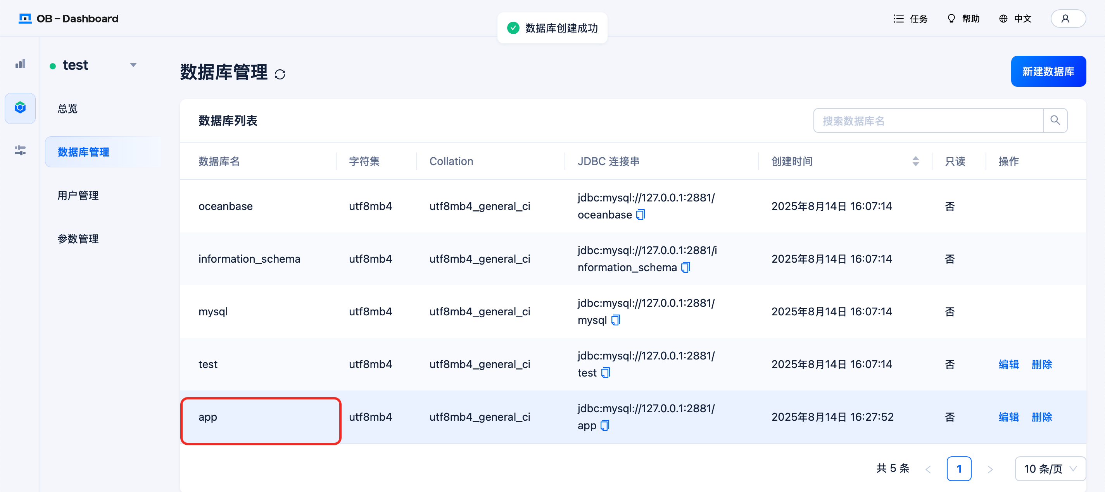Click the search magnifier icon
The image size is (1105, 492).
point(1055,120)
